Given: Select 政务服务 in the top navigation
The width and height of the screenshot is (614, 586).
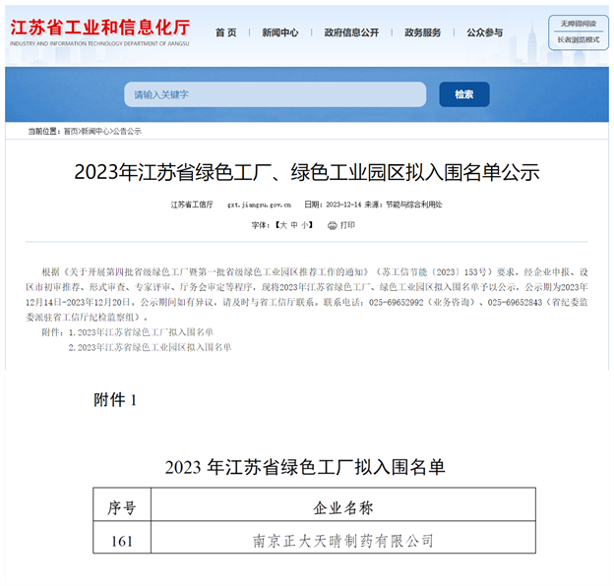Looking at the screenshot, I should 423,32.
